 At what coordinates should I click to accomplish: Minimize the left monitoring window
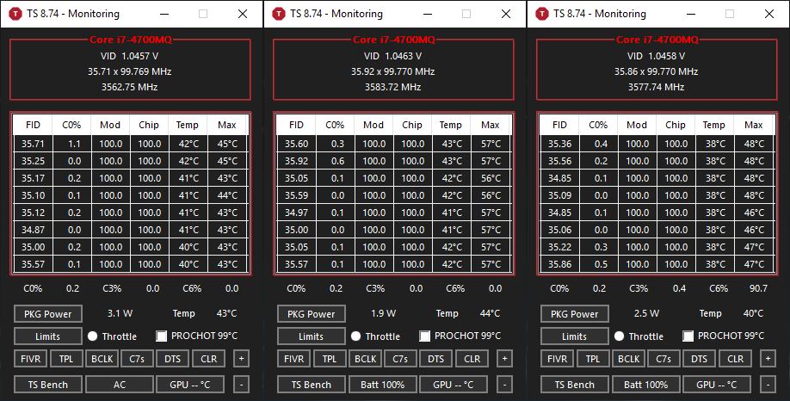coord(164,14)
